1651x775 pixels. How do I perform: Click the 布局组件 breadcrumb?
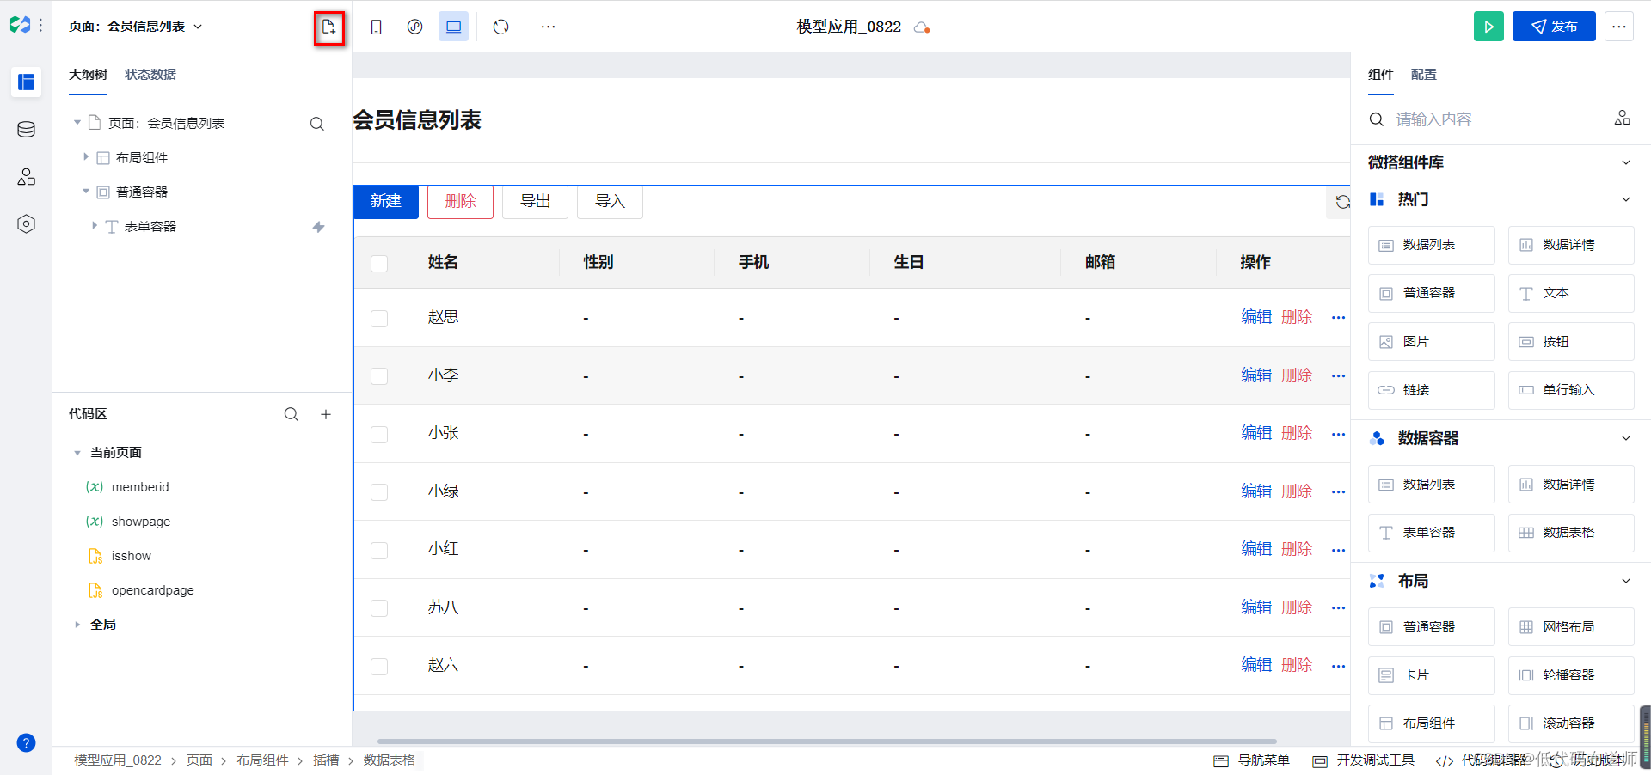click(x=262, y=760)
